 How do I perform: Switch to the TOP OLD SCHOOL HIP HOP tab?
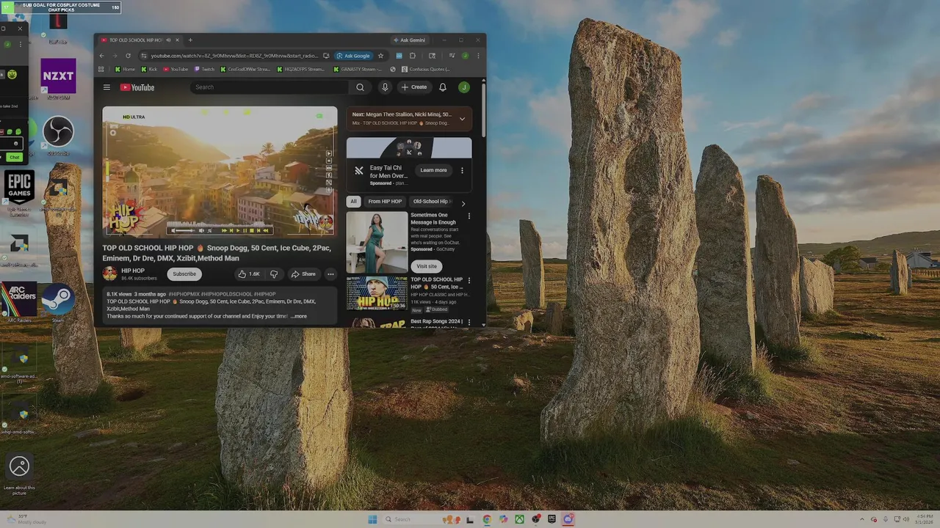(x=140, y=40)
